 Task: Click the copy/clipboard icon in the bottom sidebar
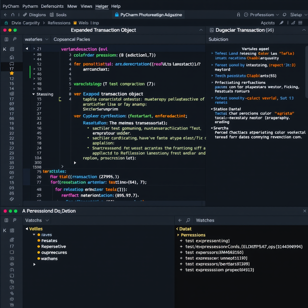click(12, 282)
